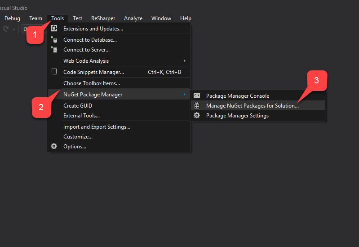Click the Code Snippets Manager icon
Screen dimensions: 359x247
(54, 72)
